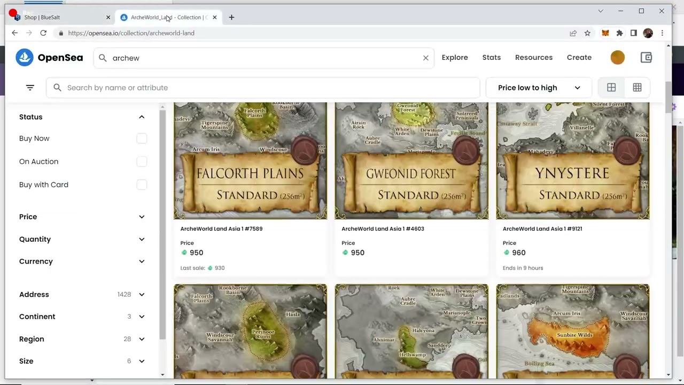Click the tab search chevron icon
The height and width of the screenshot is (385, 684).
[x=601, y=11]
